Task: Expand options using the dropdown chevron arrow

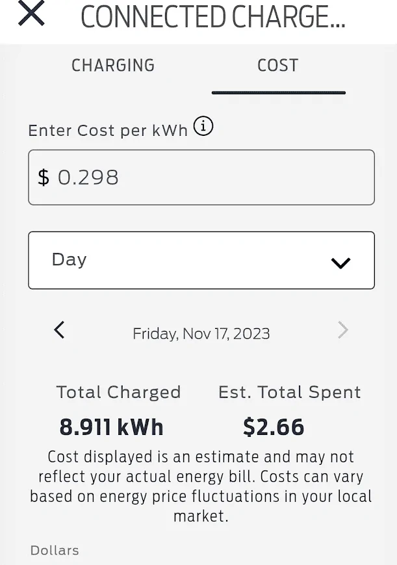Action: [x=340, y=263]
